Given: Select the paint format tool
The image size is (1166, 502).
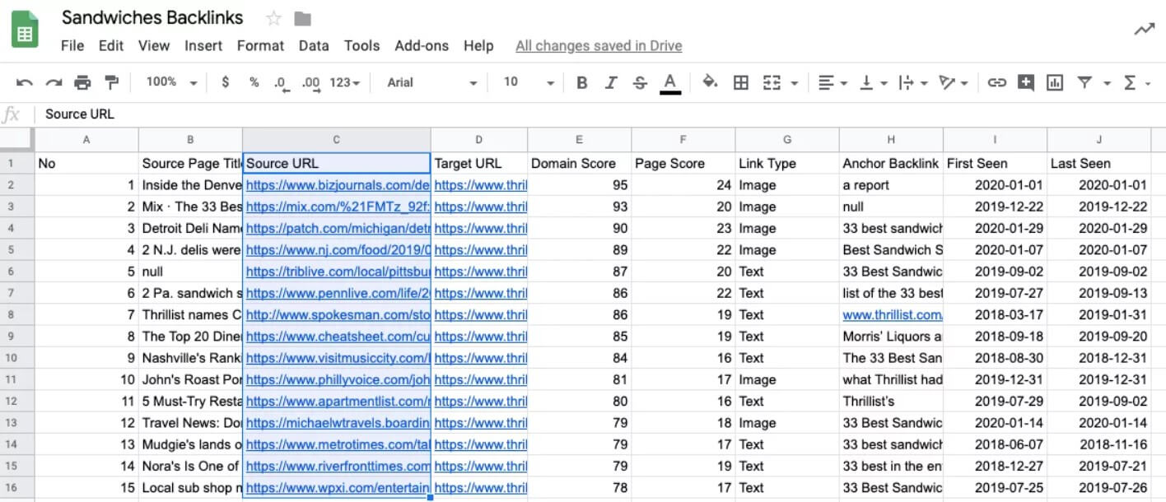Looking at the screenshot, I should pos(111,82).
